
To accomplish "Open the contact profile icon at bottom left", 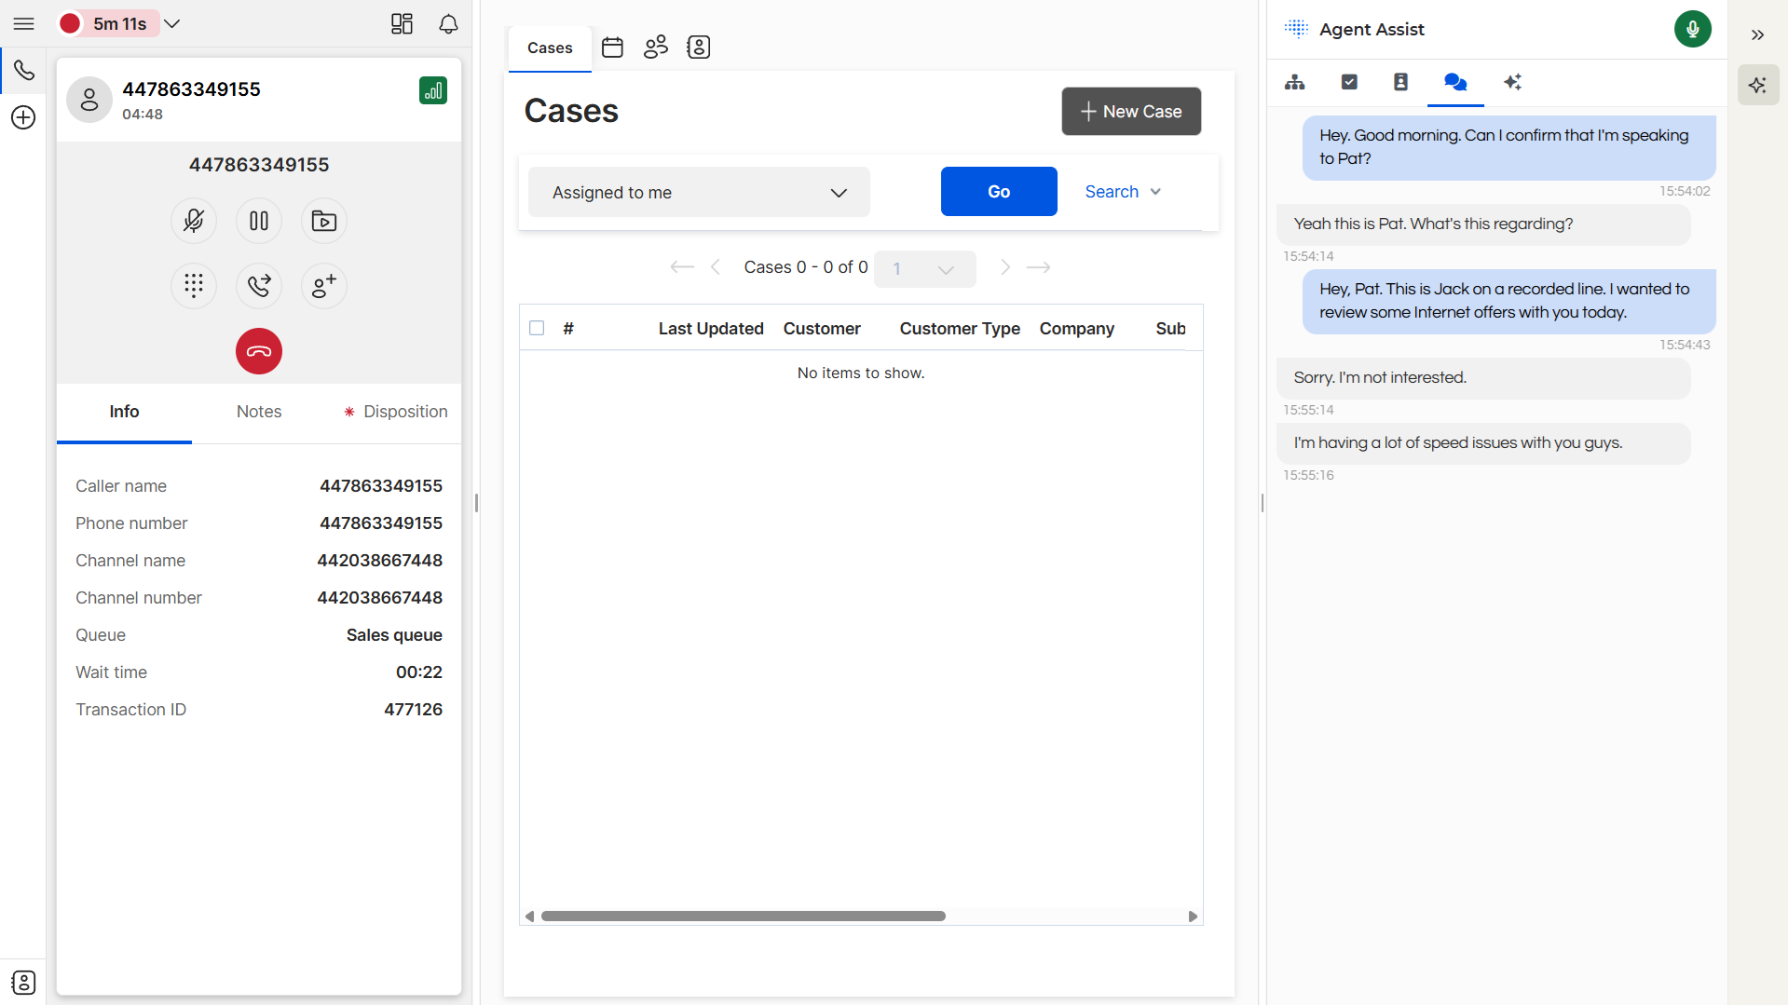I will 23,983.
